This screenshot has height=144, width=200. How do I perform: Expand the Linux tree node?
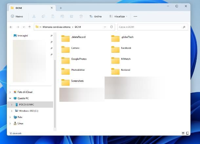click(x=10, y=123)
